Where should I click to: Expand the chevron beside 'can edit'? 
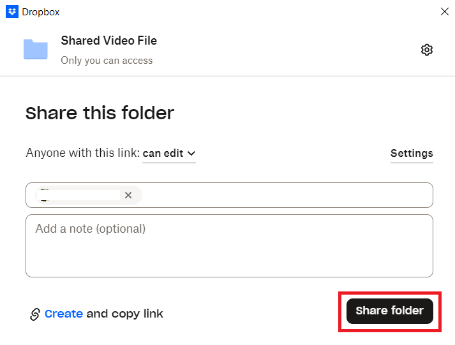(191, 153)
